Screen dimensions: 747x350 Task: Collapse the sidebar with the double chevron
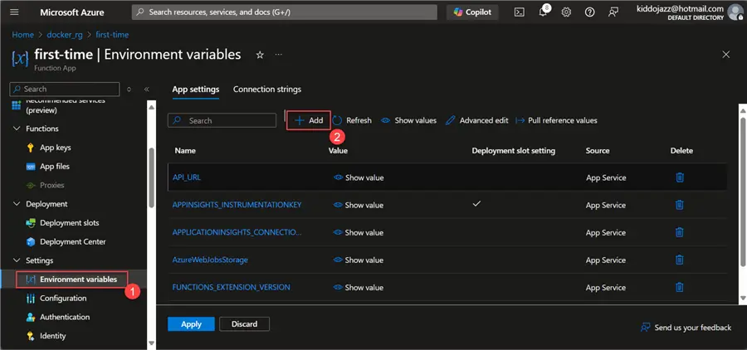pos(147,89)
